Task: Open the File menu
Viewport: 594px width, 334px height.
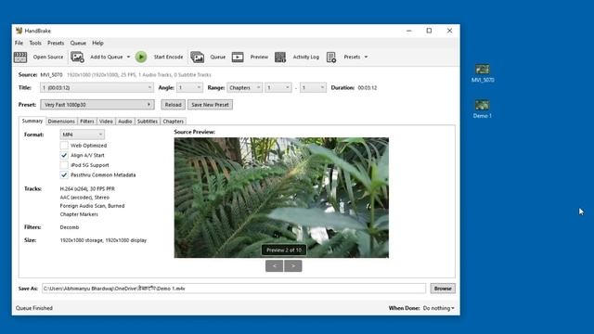Action: coord(19,44)
